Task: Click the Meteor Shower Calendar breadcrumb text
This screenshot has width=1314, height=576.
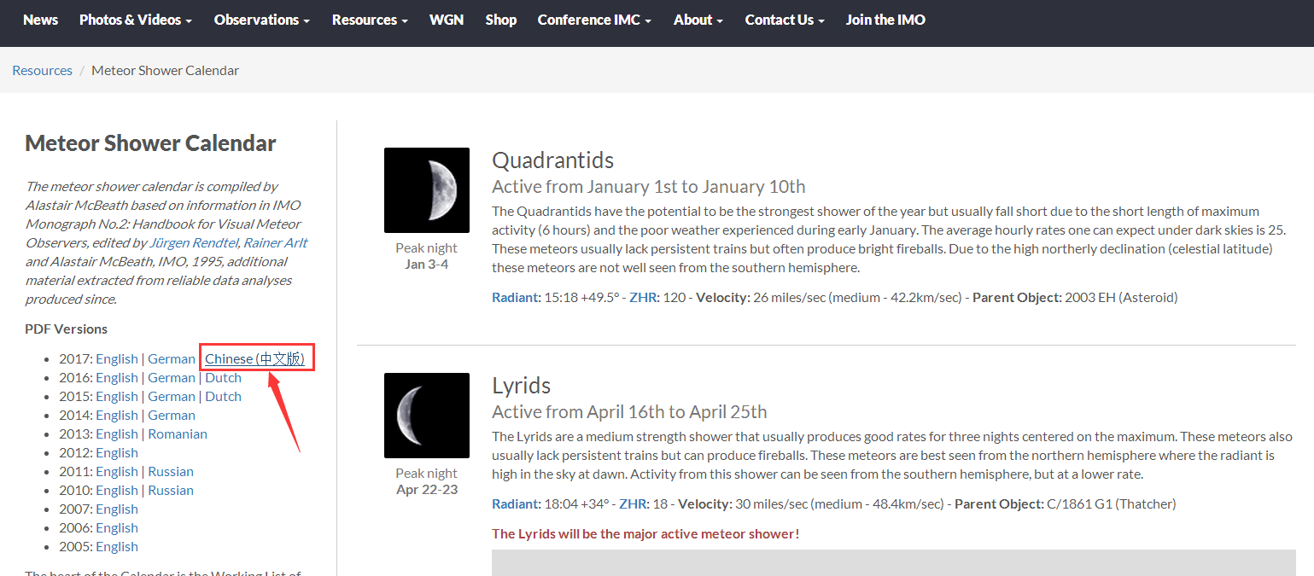Action: coord(165,70)
